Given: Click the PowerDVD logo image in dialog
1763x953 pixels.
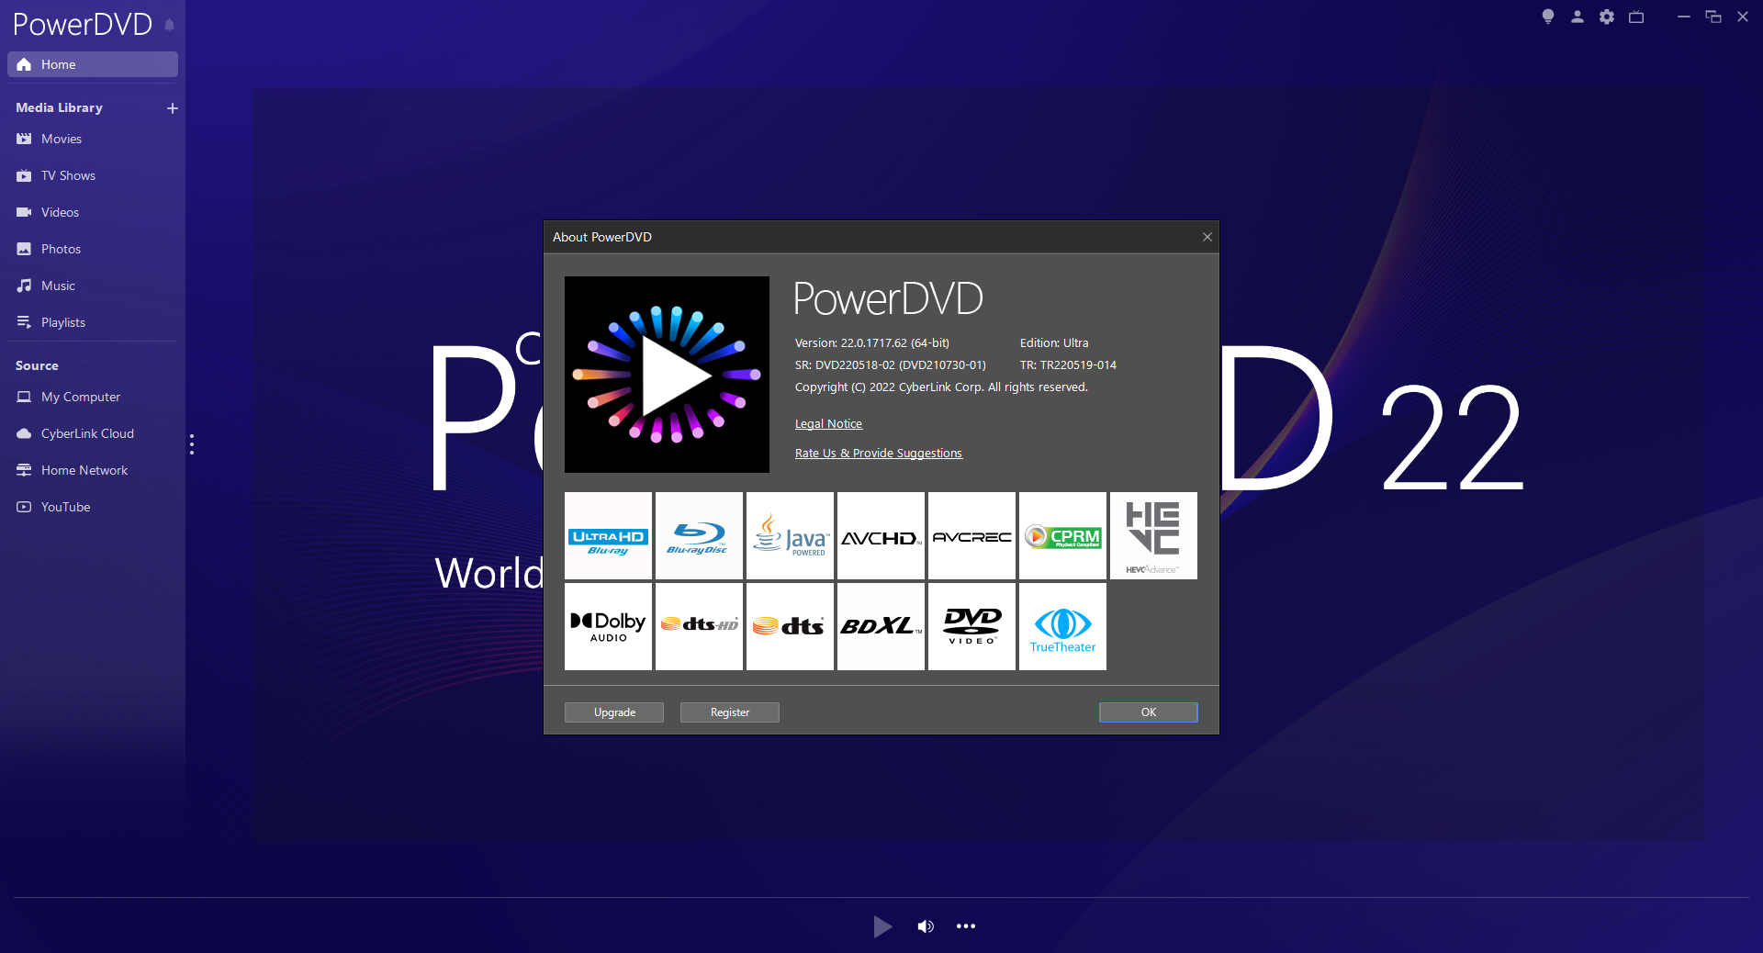Looking at the screenshot, I should coord(667,375).
